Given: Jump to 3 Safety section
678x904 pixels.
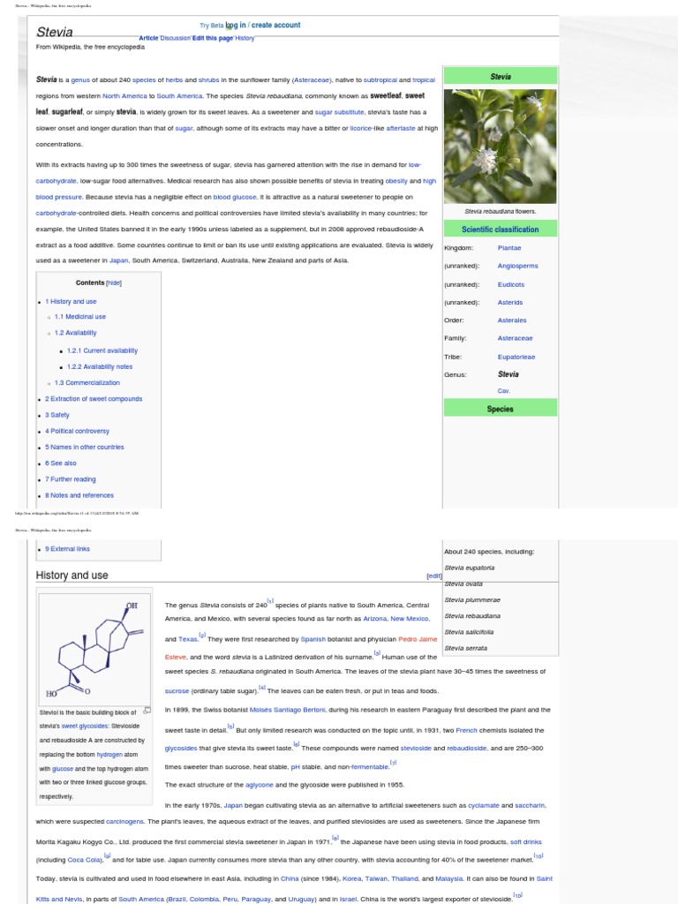Looking at the screenshot, I should pyautogui.click(x=57, y=415).
